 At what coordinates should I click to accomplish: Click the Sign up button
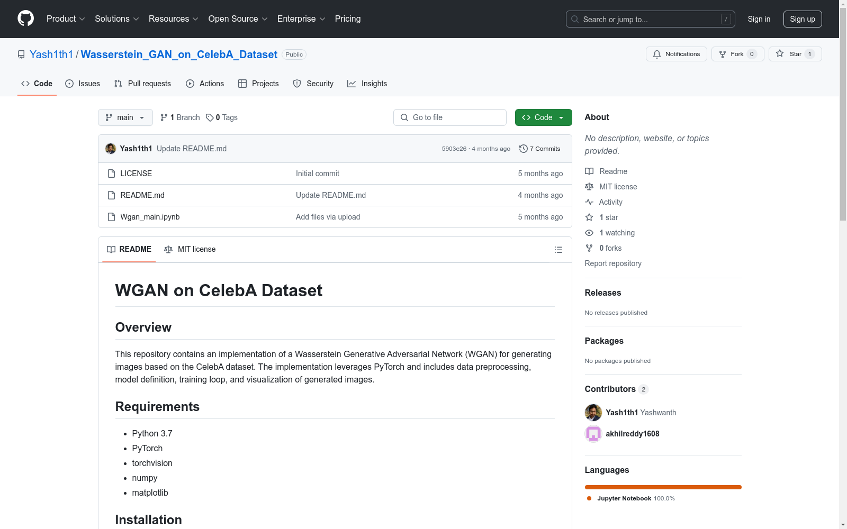click(803, 19)
